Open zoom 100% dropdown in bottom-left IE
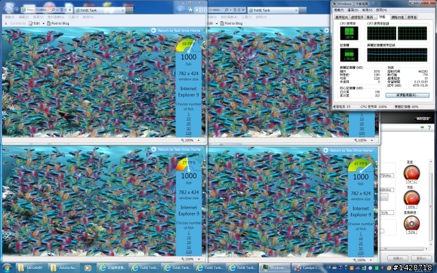This screenshot has height=273, width=437. pos(199,259)
